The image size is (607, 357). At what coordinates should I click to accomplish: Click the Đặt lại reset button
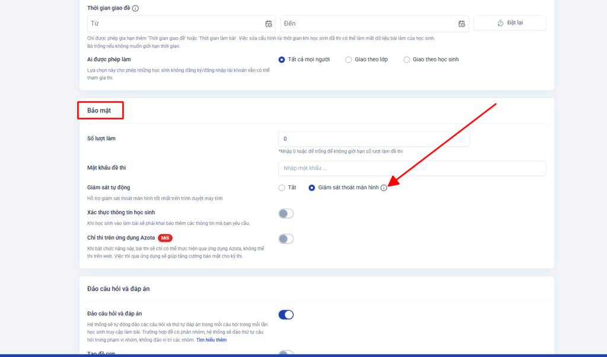(510, 23)
